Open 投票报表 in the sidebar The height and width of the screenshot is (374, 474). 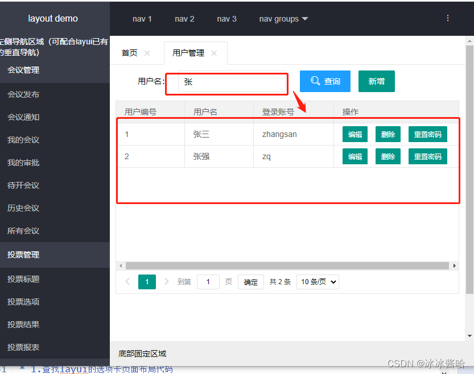click(55, 347)
